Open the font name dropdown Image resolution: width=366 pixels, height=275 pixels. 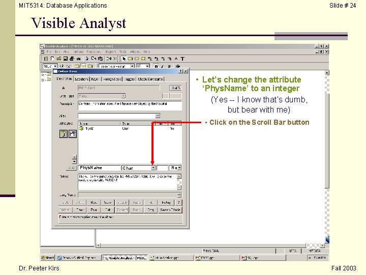click(132, 66)
